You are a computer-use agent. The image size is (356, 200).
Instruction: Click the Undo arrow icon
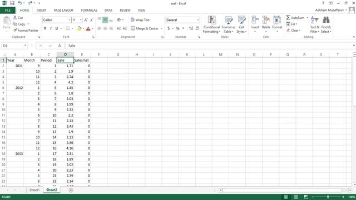(20, 3)
